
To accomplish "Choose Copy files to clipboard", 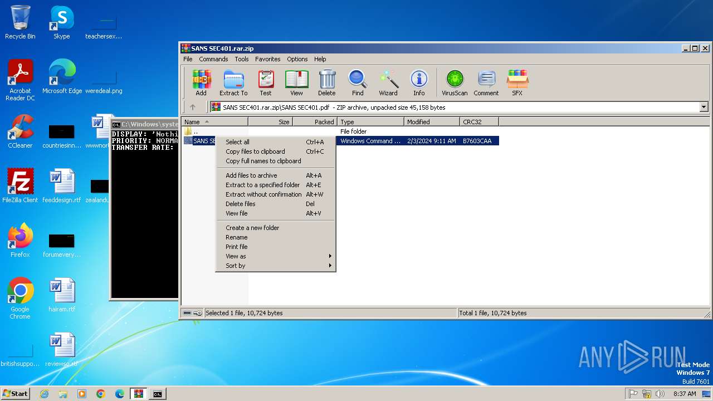I will 276,151.
